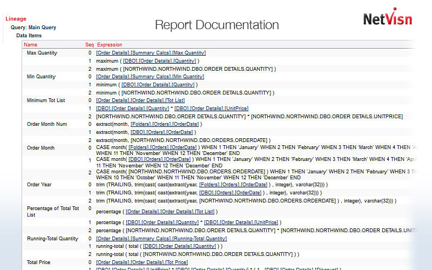Open the Order Details Tot List link for Minimum Tot List

[140, 100]
